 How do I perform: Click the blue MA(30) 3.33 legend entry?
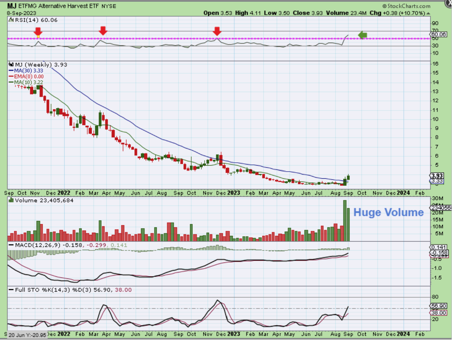(x=26, y=71)
